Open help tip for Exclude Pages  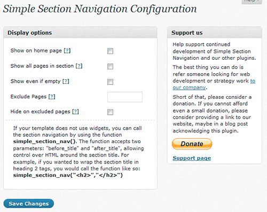52,97
